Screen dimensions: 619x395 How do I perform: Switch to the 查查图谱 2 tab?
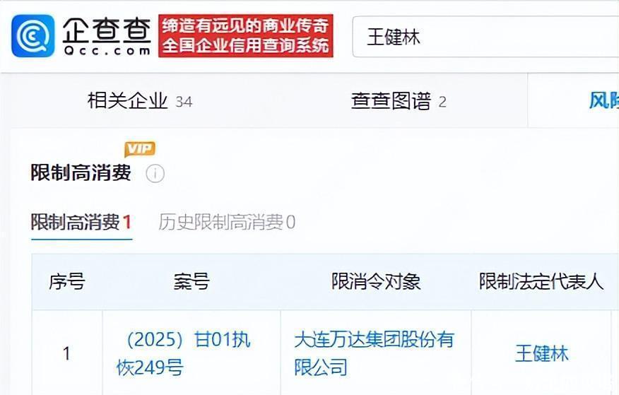coord(399,101)
